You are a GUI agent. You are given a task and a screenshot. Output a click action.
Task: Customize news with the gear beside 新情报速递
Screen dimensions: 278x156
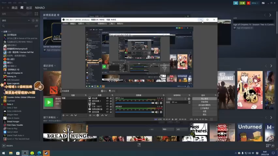(58, 15)
